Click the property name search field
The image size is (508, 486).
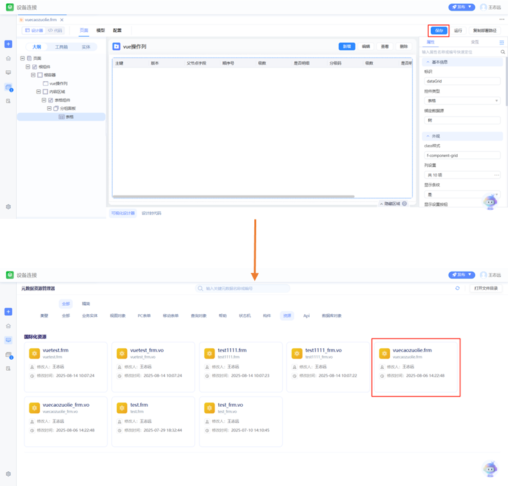click(460, 52)
